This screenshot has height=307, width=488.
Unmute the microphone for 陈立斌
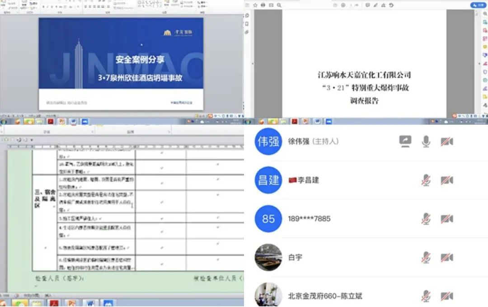pyautogui.click(x=426, y=296)
